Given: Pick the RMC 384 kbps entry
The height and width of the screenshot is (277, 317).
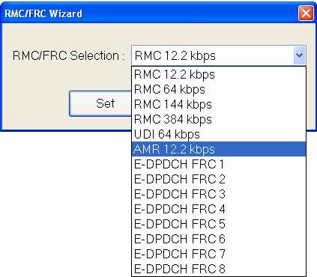Looking at the screenshot, I should pyautogui.click(x=219, y=119).
